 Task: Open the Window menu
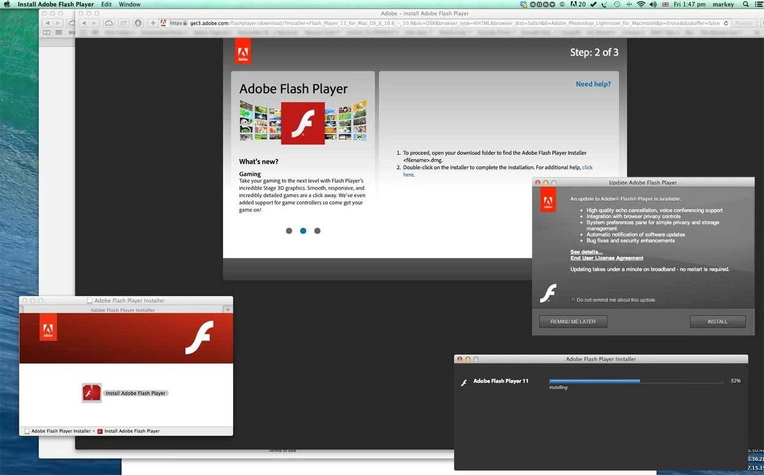130,4
